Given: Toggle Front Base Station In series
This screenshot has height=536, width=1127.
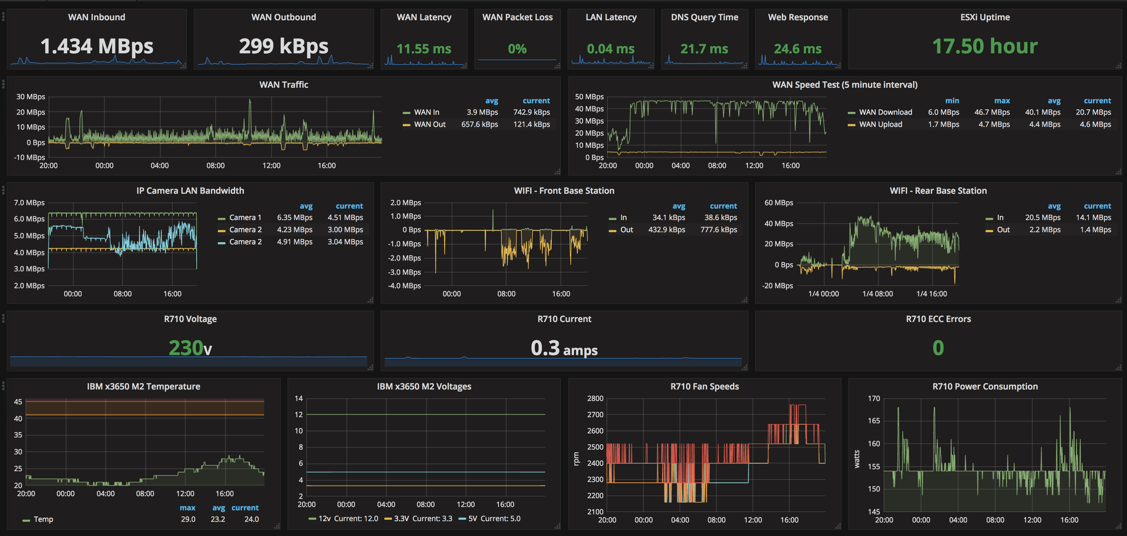Looking at the screenshot, I should point(624,217).
